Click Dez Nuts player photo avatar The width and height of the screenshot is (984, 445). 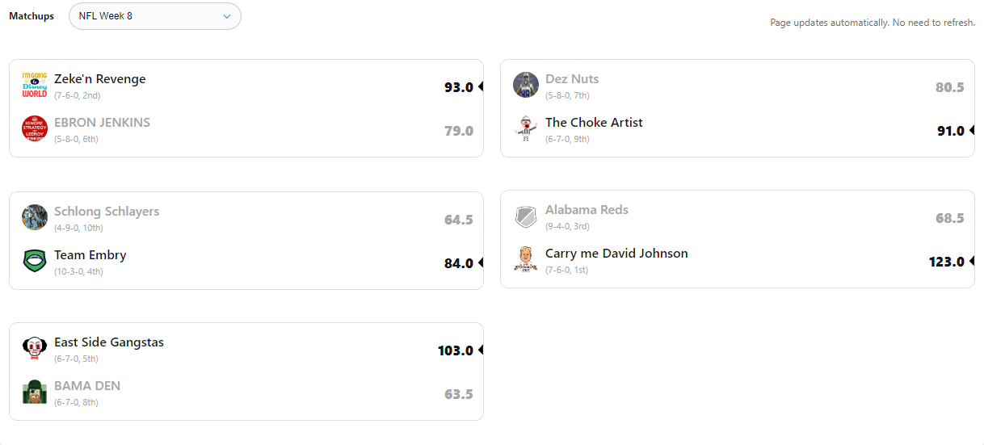click(526, 85)
